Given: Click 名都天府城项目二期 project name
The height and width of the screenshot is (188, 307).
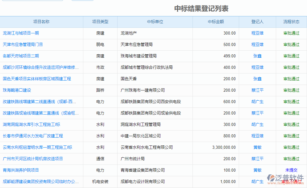Looking at the screenshot, I should coord(21,56).
